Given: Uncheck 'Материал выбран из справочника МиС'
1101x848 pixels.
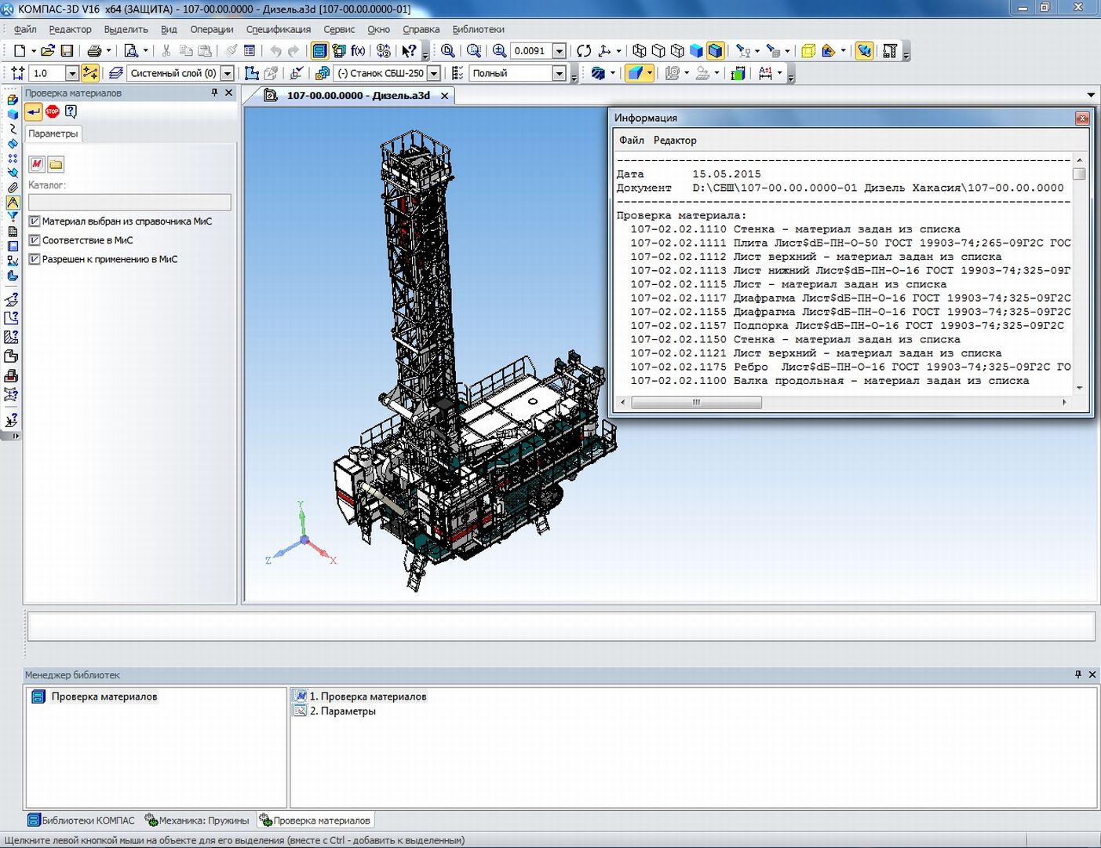Looking at the screenshot, I should point(35,221).
